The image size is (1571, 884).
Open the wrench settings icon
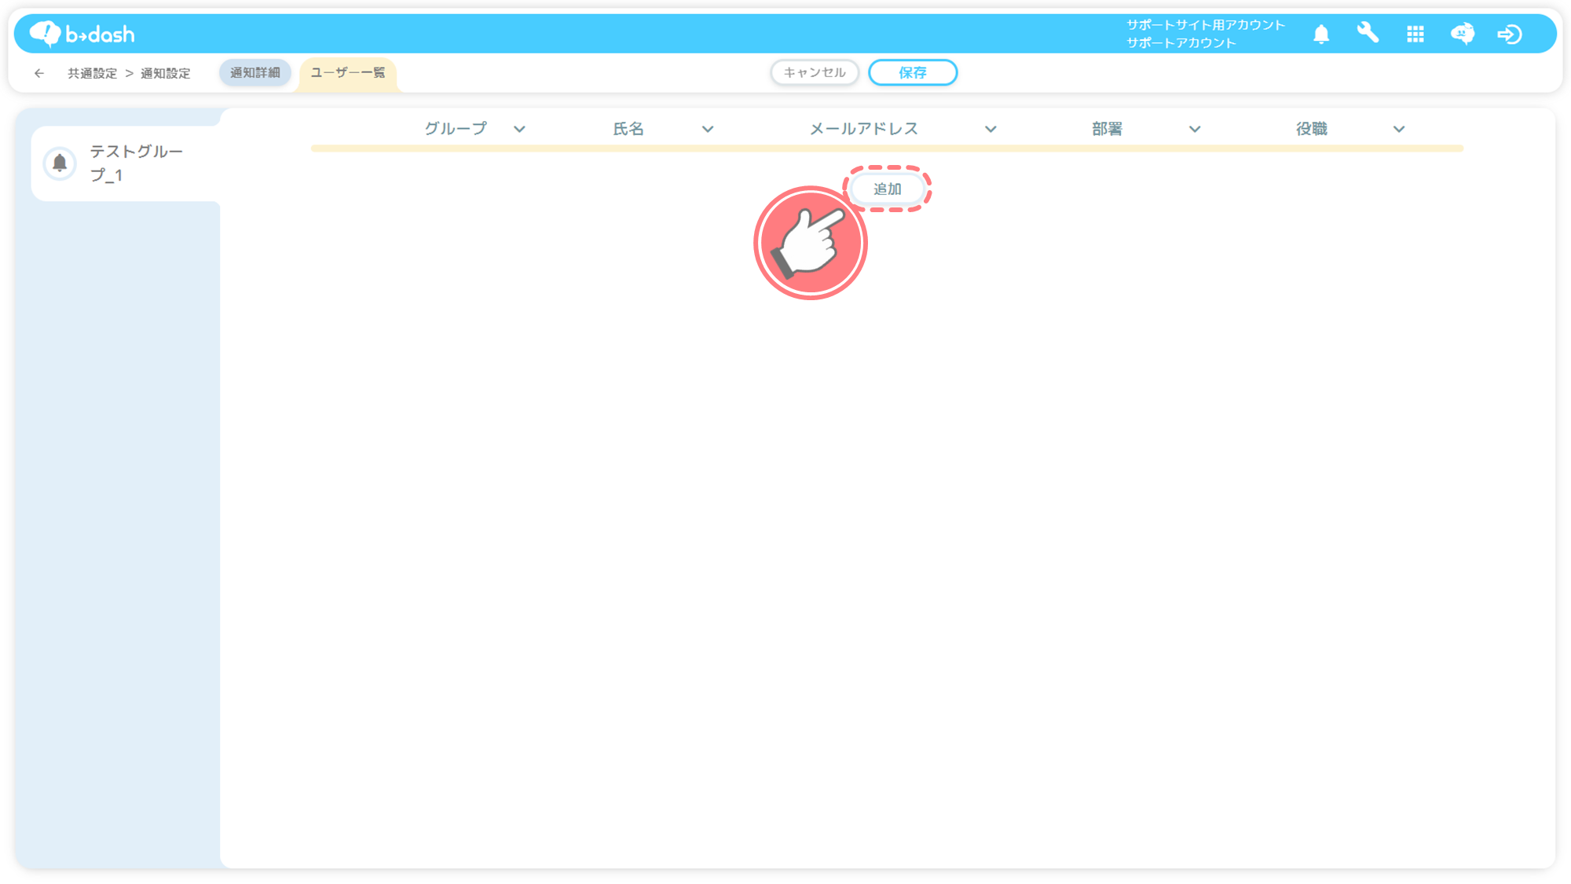pos(1368,33)
